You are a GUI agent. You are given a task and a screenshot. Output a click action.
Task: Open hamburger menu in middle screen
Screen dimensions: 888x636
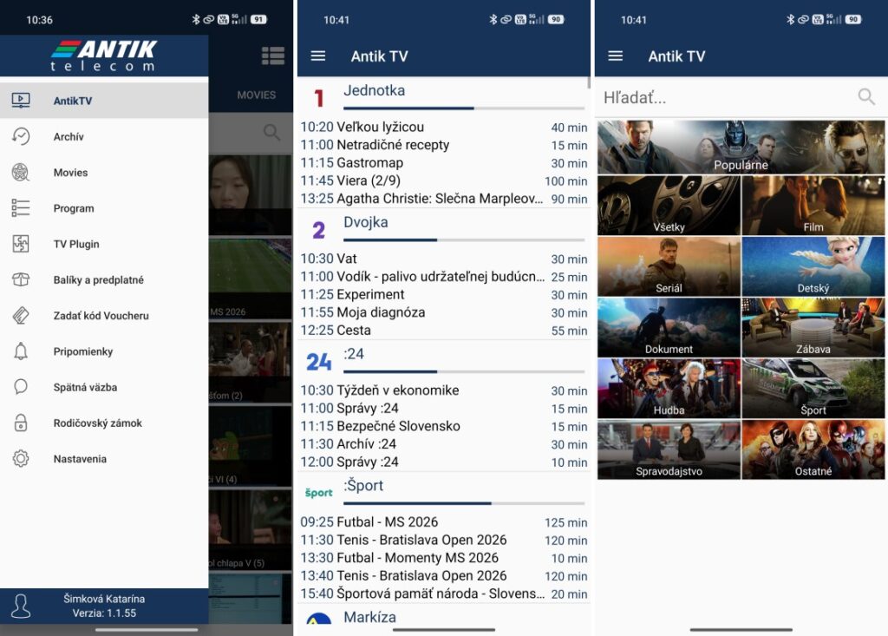point(318,56)
